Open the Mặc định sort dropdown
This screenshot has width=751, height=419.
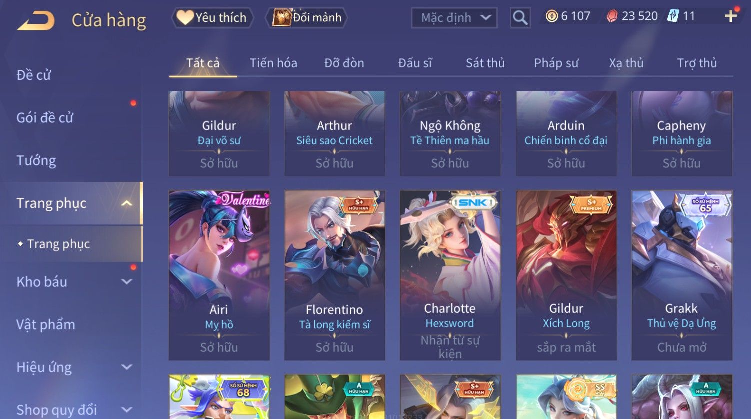pos(454,18)
